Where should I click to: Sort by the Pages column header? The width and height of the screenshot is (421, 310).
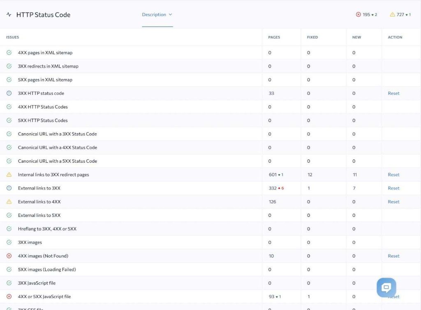click(x=274, y=37)
